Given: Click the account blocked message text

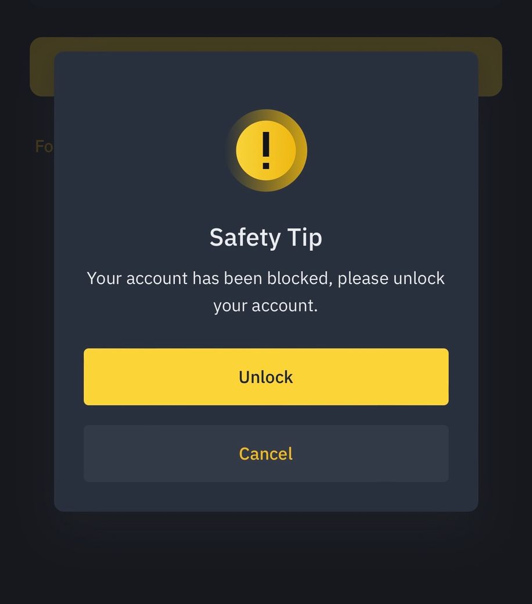Looking at the screenshot, I should point(266,292).
